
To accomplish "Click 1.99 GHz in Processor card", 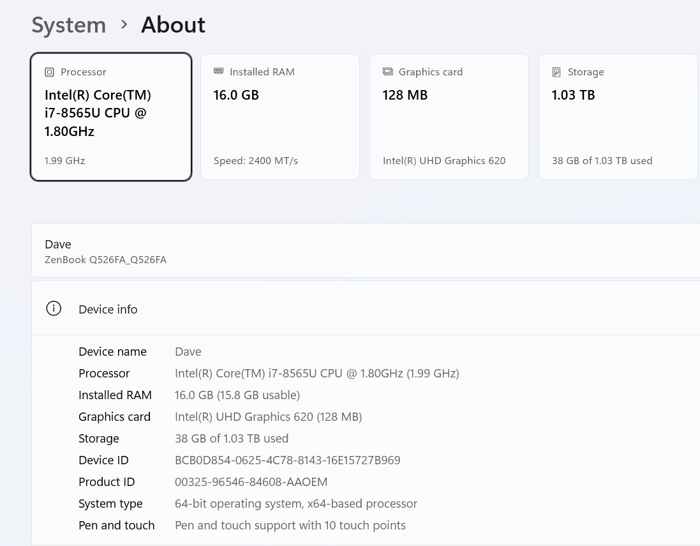I will coord(64,161).
